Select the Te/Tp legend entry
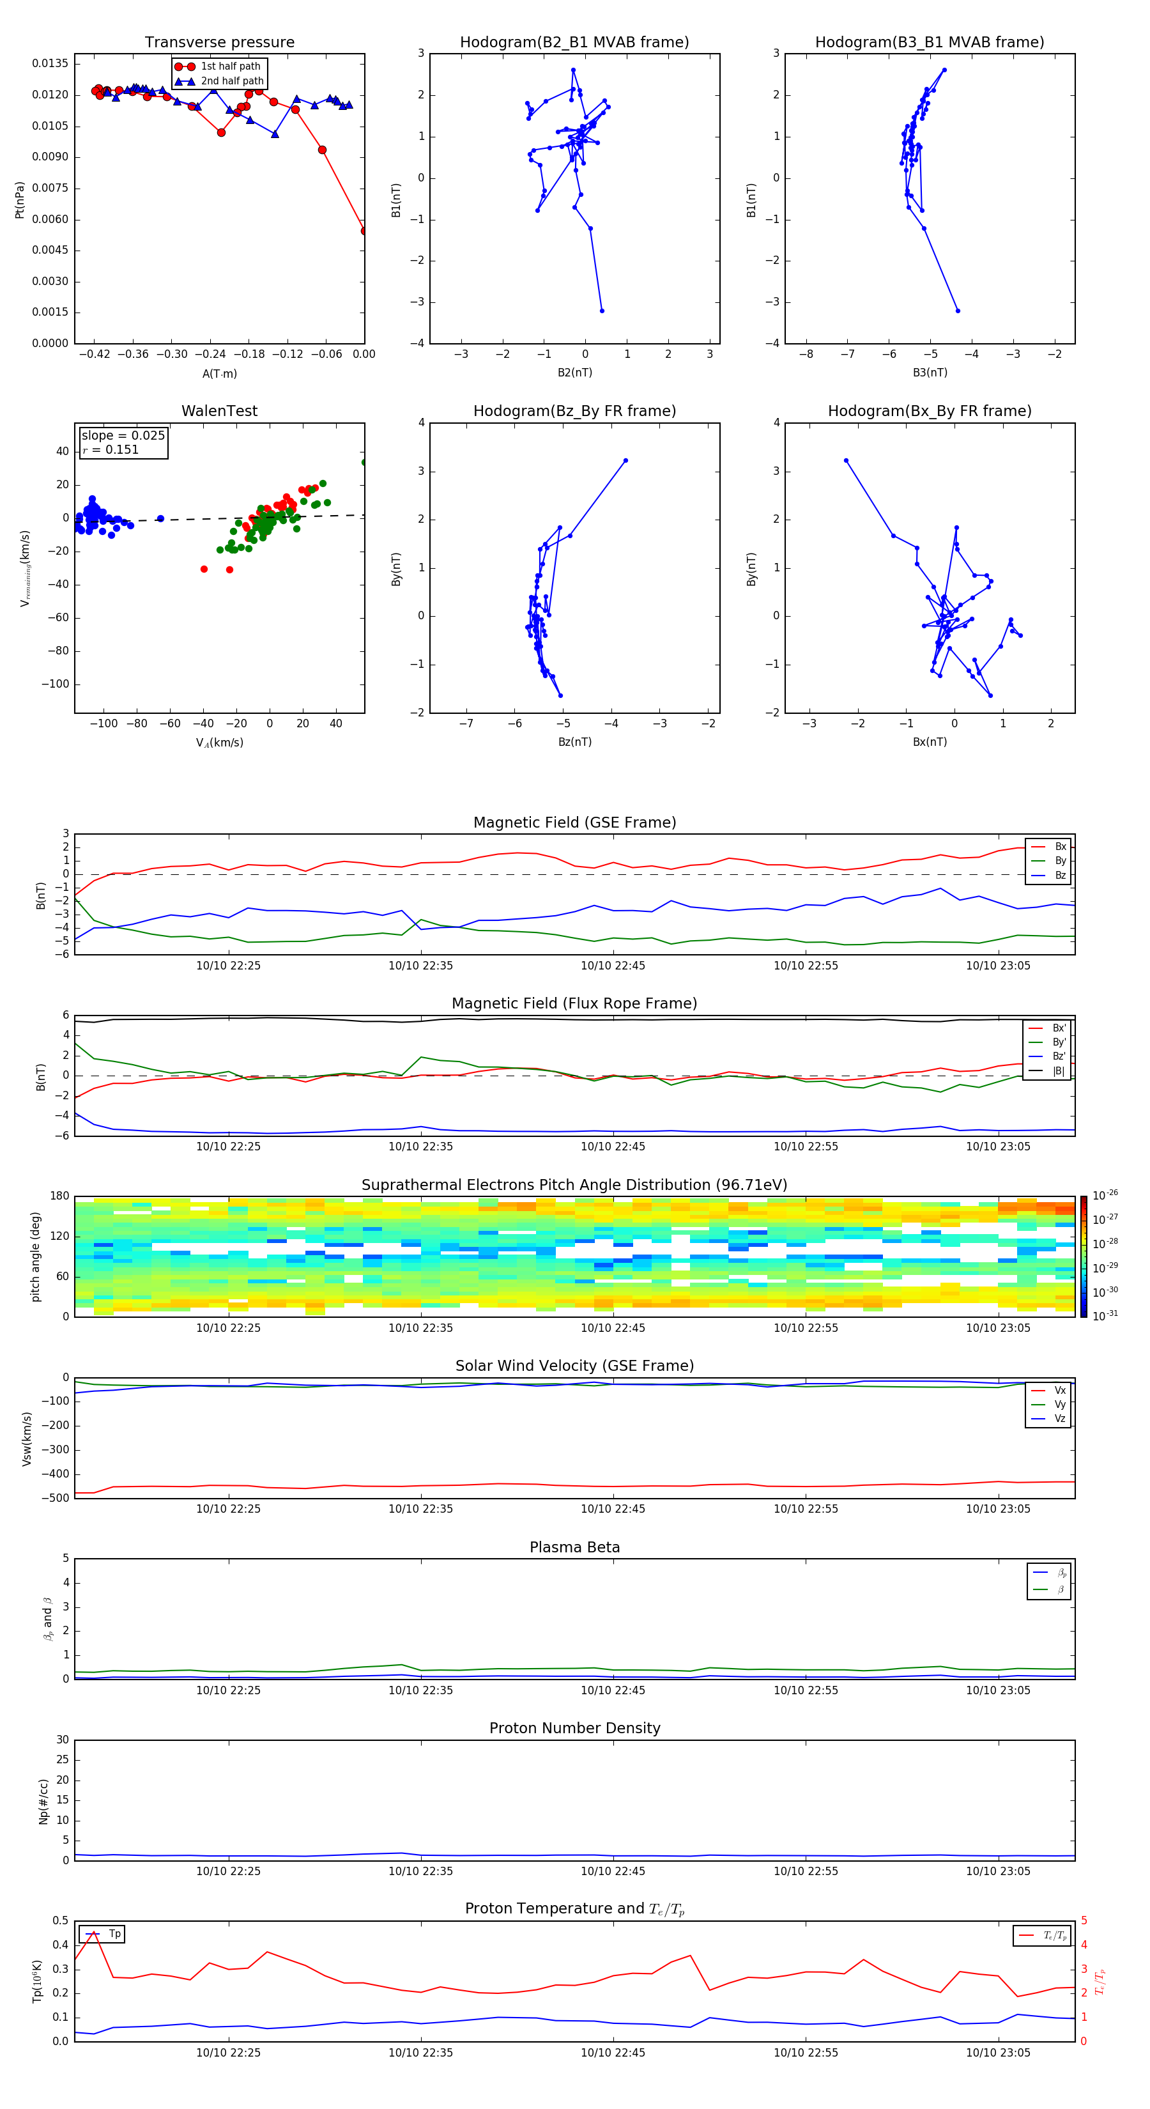This screenshot has height=2109, width=1150. tap(1042, 1935)
